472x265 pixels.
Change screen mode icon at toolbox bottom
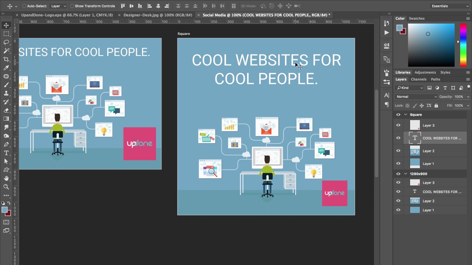(x=6, y=231)
